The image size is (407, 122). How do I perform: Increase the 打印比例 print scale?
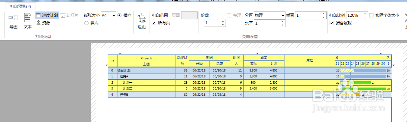click(365, 13)
